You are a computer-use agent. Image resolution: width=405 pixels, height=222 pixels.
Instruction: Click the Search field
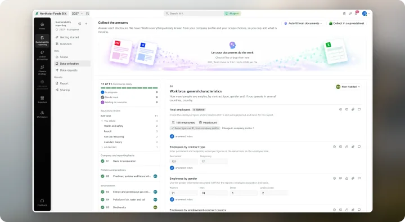[x=193, y=14]
